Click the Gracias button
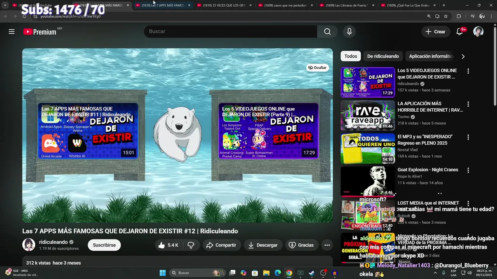This screenshot has width=497, height=279. click(x=302, y=245)
